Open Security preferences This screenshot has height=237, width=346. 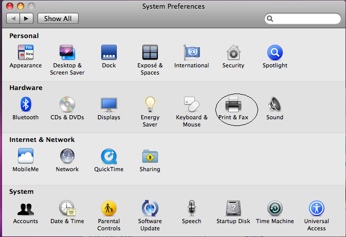233,53
